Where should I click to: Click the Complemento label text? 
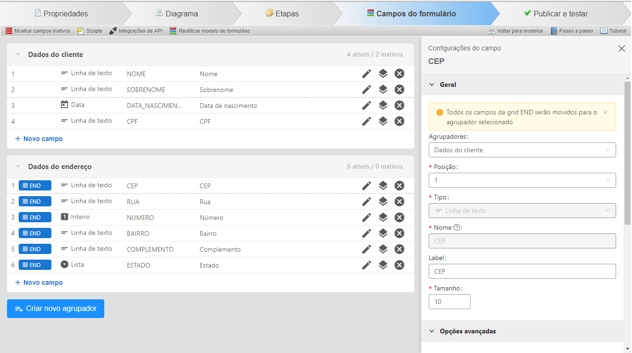click(x=220, y=249)
